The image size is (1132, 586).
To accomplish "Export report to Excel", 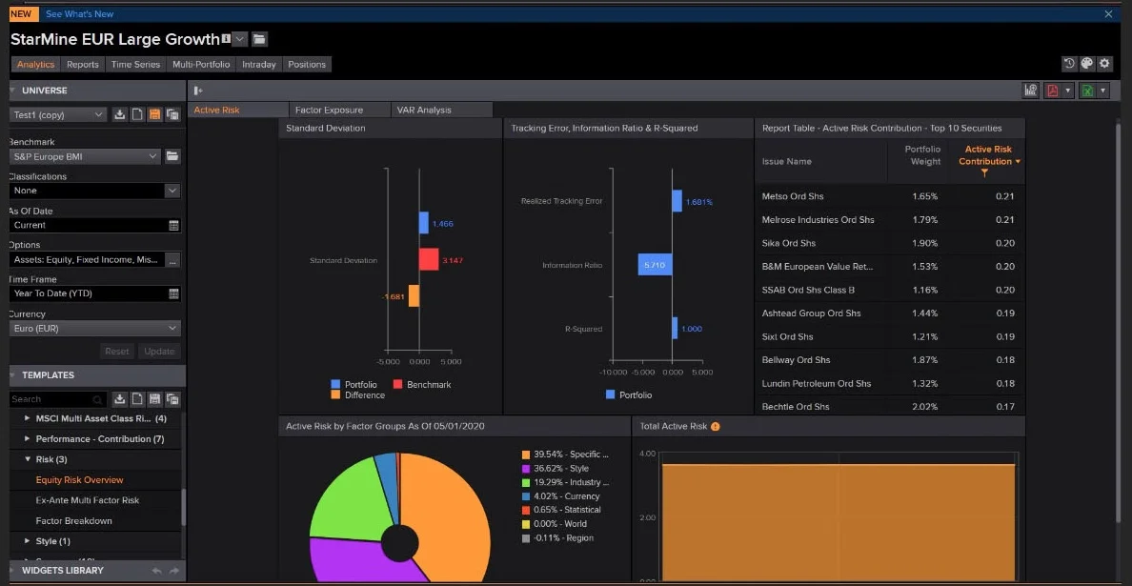I will coord(1086,91).
